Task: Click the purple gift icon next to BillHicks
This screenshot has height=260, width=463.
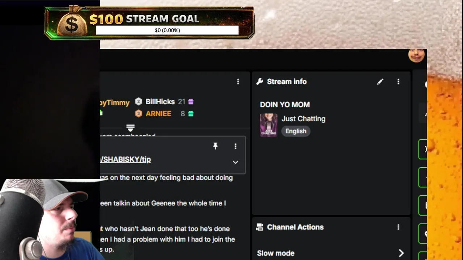Action: (191, 102)
